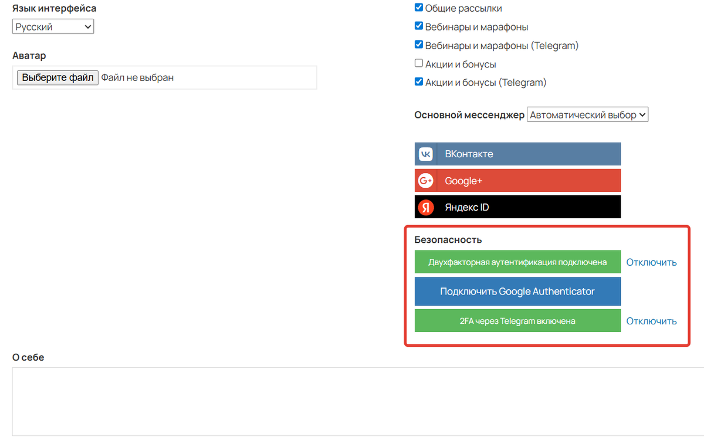Click Подключить Google Authenticator button

coord(517,292)
